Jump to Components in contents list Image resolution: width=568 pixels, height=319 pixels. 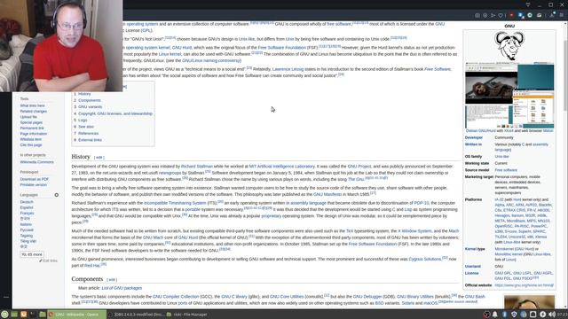90,100
